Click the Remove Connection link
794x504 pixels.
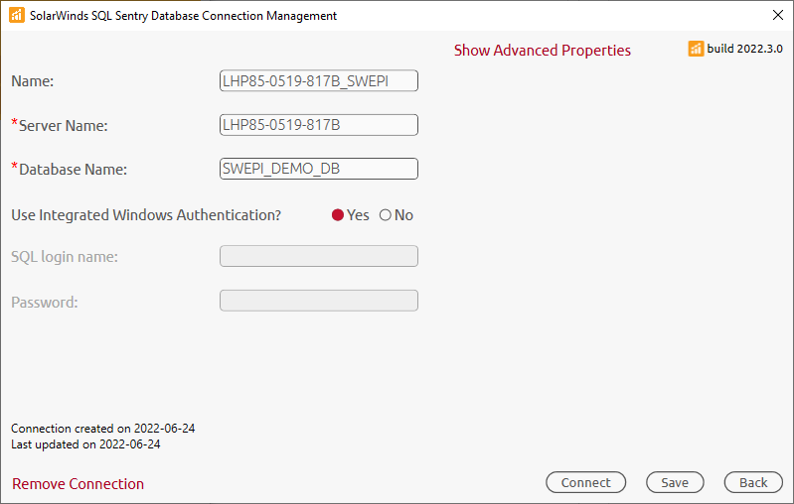(78, 484)
